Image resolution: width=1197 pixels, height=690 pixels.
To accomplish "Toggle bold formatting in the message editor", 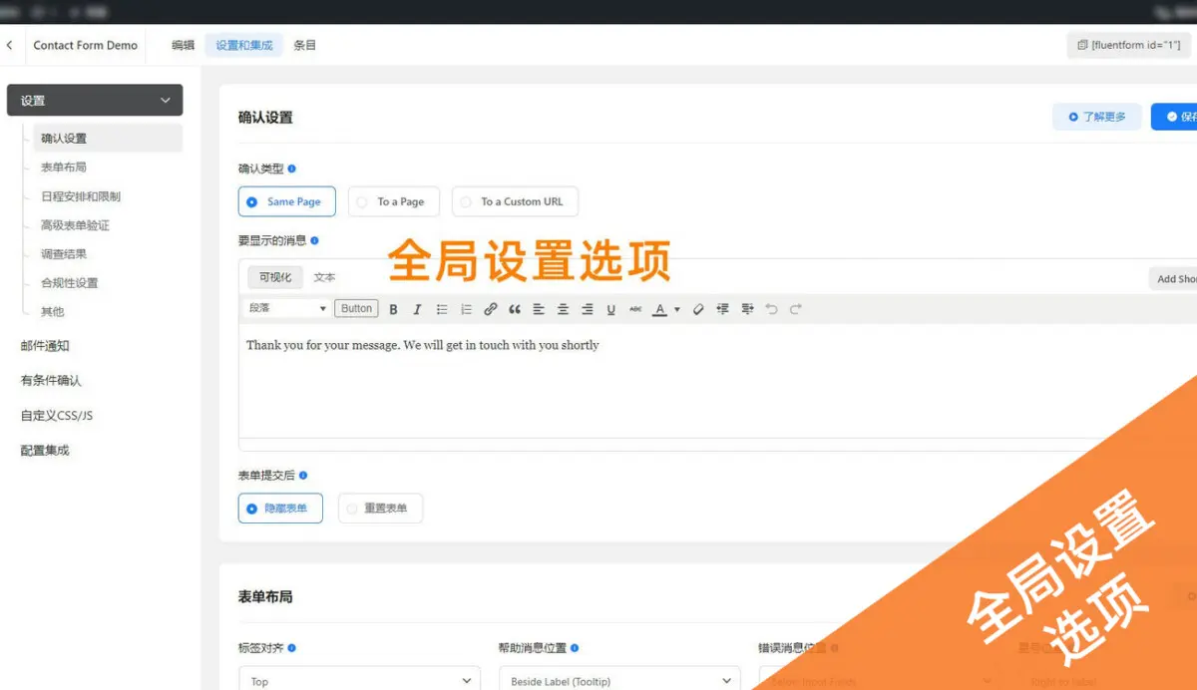I will click(394, 308).
